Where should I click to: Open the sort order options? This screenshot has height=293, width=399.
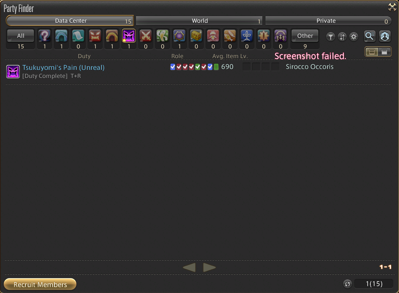point(342,37)
